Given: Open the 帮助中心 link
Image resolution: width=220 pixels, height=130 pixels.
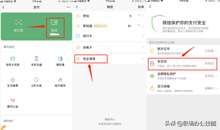Looking at the screenshot, I should pos(110,119).
